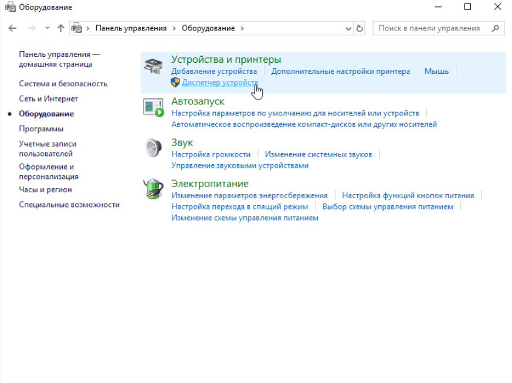
Task: Open Устройства и принтеры heading
Action: pyautogui.click(x=226, y=59)
